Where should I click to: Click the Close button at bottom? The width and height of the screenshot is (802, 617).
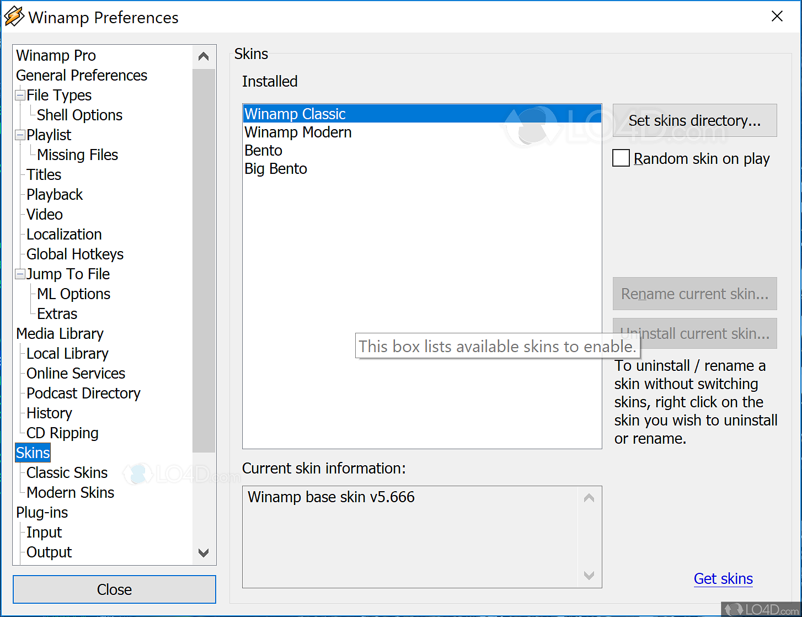pyautogui.click(x=114, y=589)
